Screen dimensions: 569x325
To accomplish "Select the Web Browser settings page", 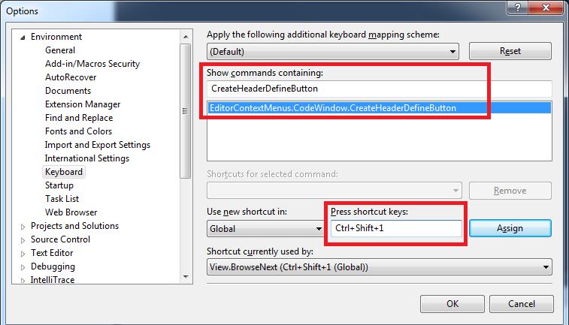I will tap(71, 212).
